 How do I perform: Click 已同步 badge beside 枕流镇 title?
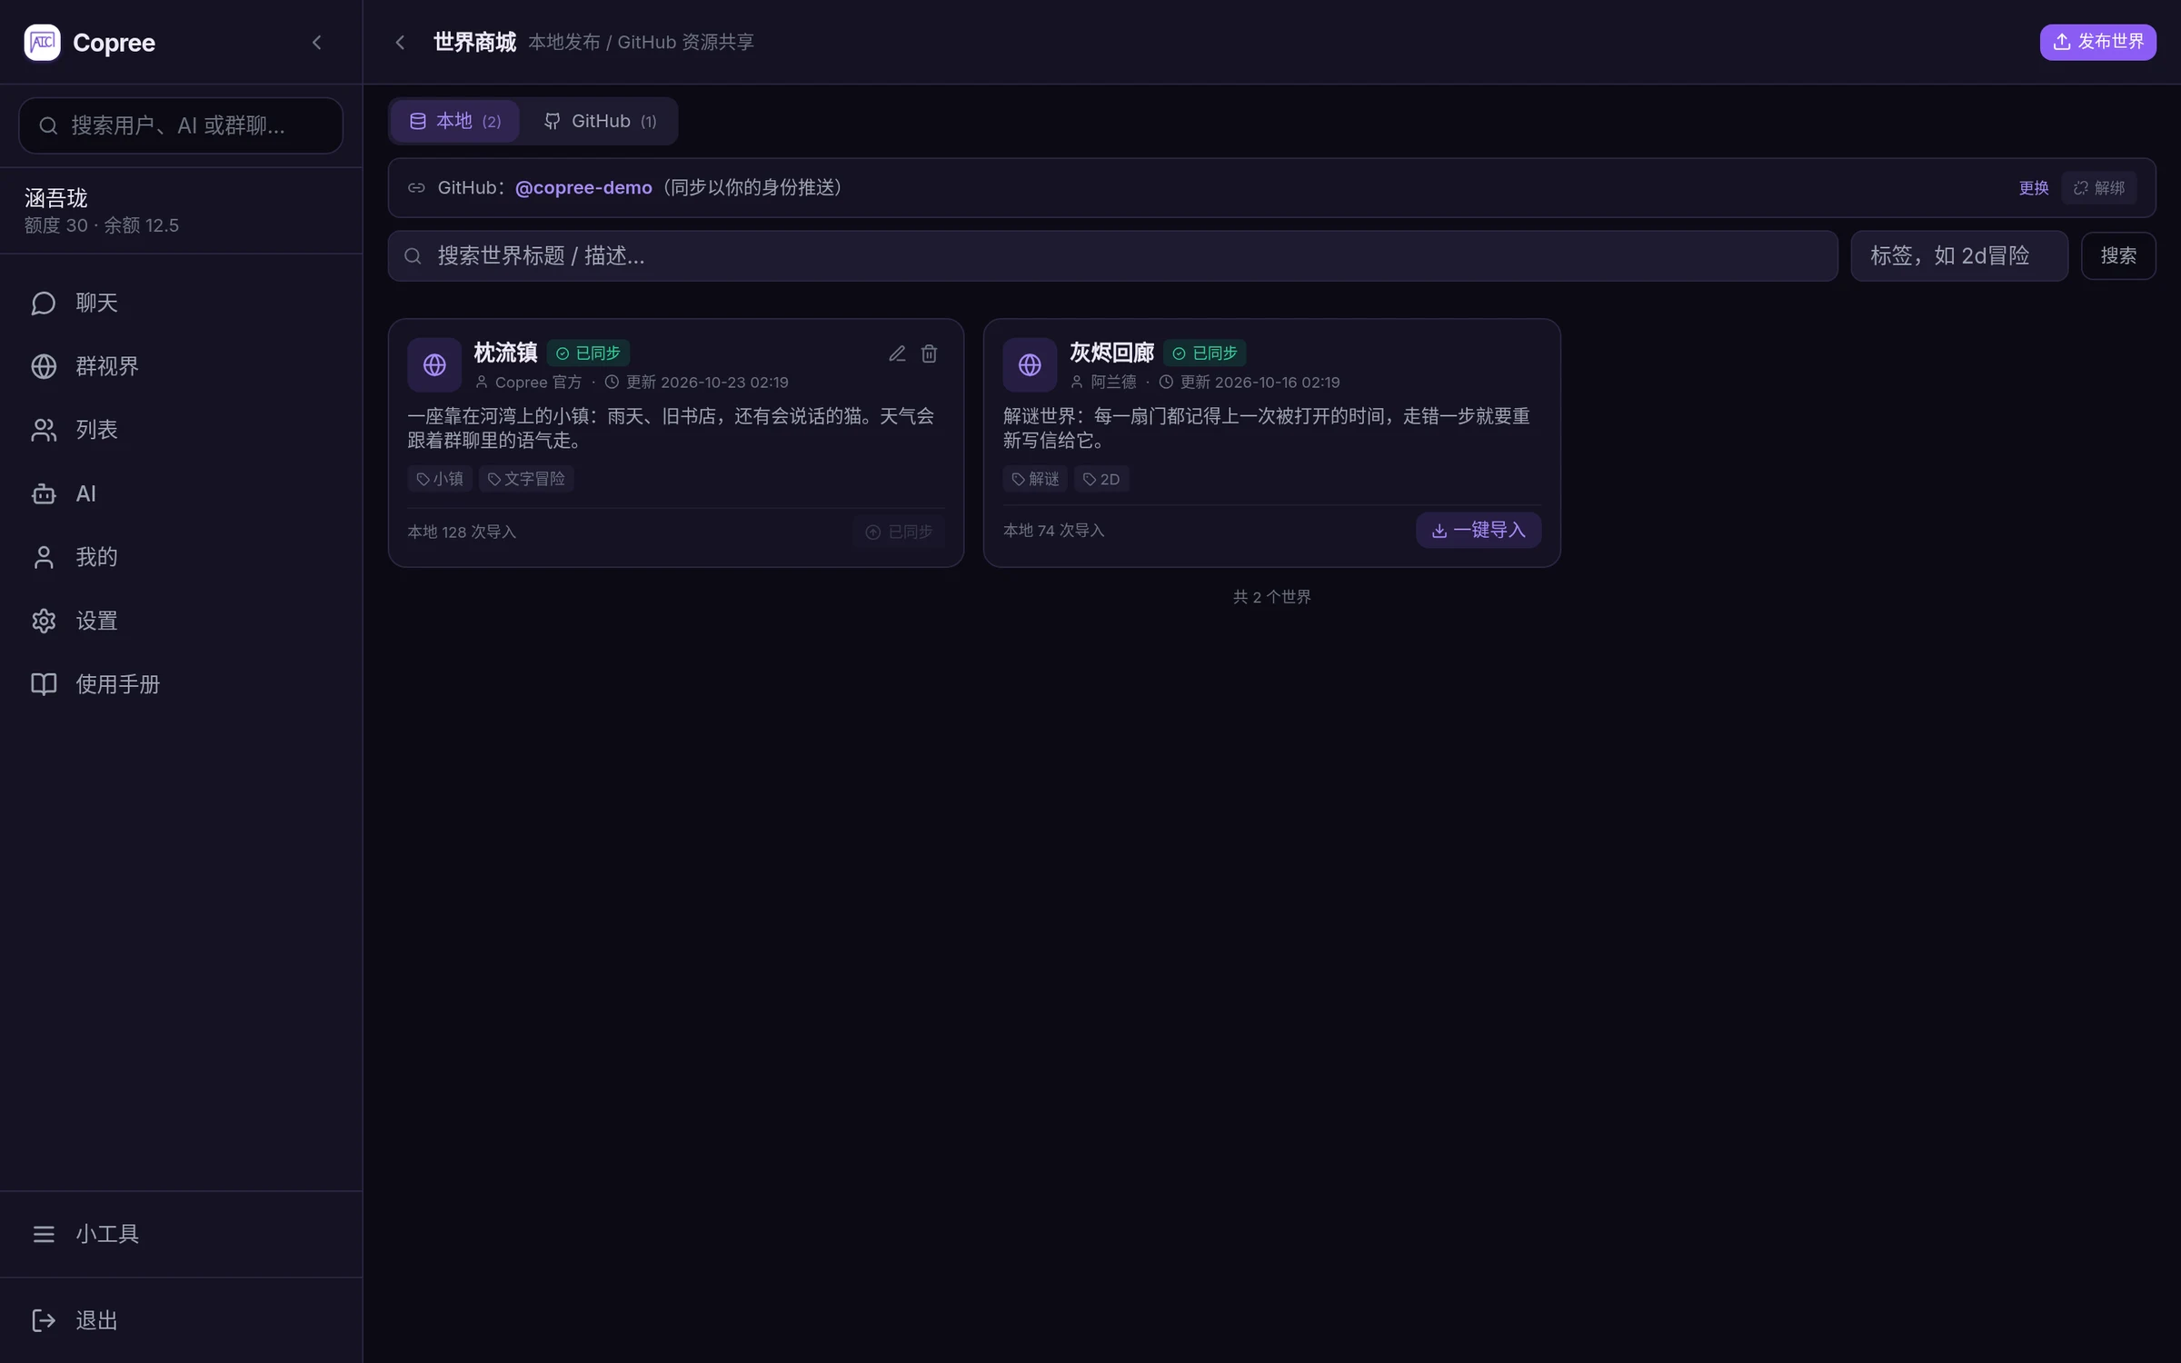pyautogui.click(x=589, y=353)
